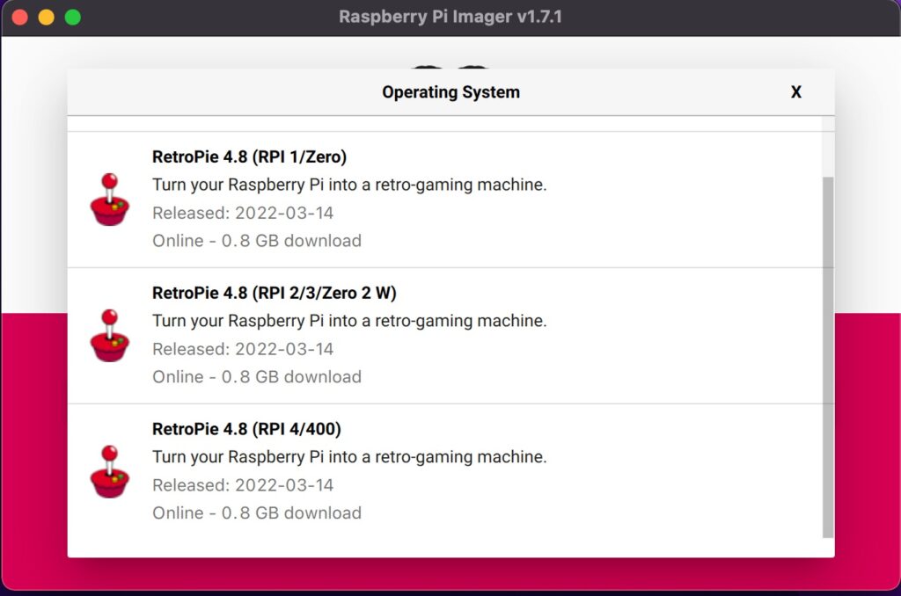The height and width of the screenshot is (596, 901).
Task: Choose RetroPie 4.8 (RPI 2/3/Zero 2 W) title
Action: coord(275,293)
